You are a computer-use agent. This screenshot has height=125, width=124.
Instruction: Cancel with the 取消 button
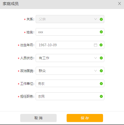[x=38, y=118]
